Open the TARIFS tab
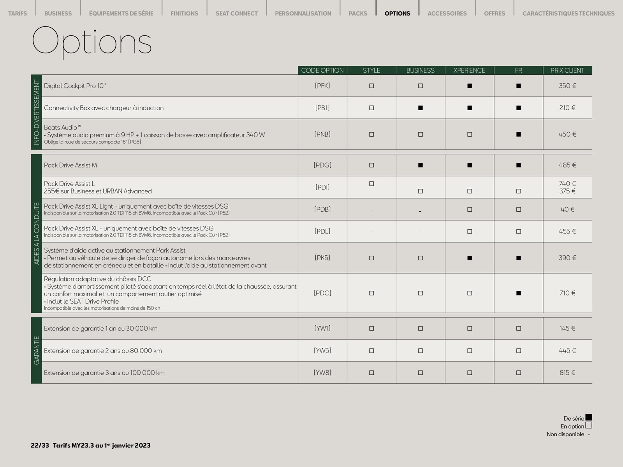The image size is (623, 467). tap(18, 13)
